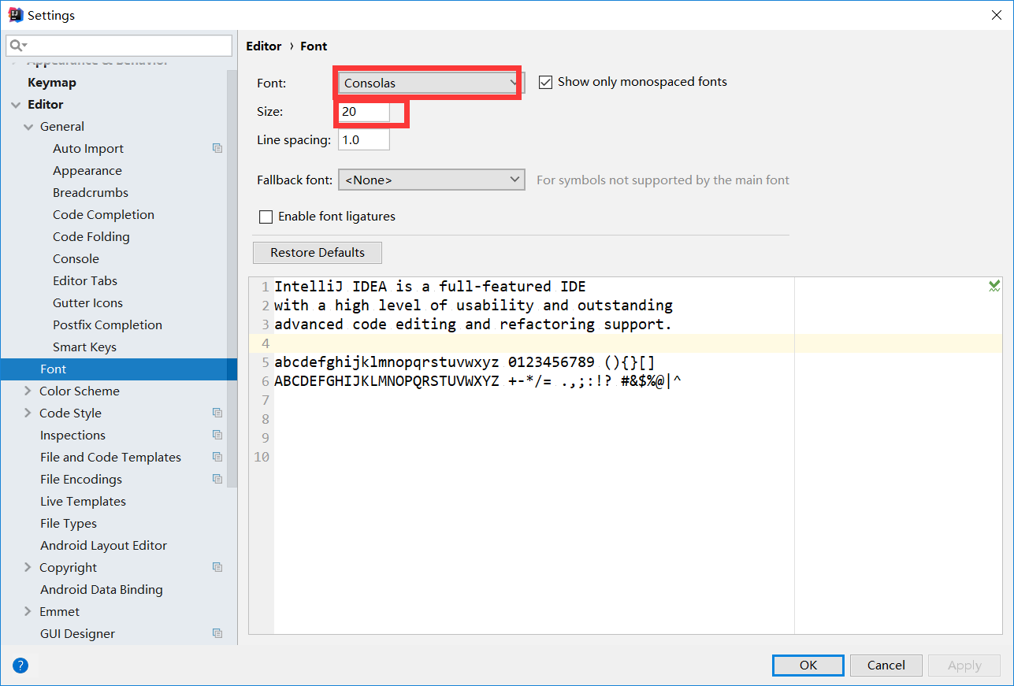Collapse the General tree node
1014x686 pixels.
pos(29,127)
